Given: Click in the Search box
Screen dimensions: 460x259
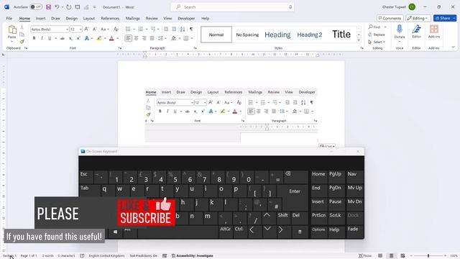Looking at the screenshot, I should coord(232,6).
